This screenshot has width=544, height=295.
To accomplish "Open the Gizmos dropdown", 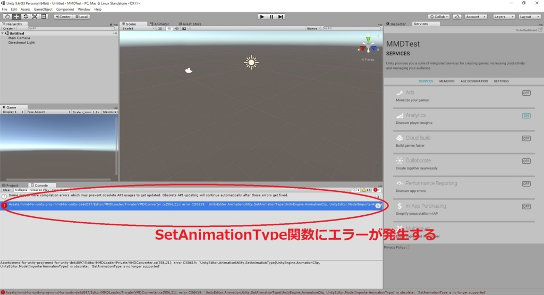I will pyautogui.click(x=313, y=29).
